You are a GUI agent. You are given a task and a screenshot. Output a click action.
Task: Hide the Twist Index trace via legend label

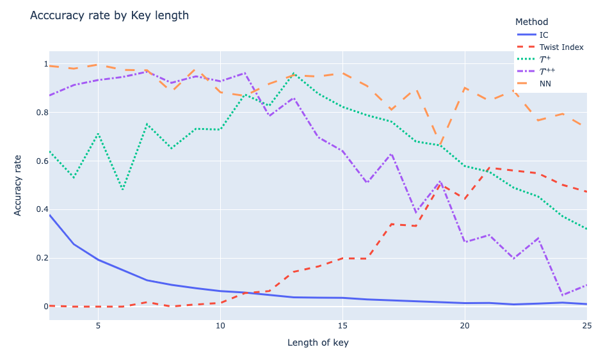click(x=561, y=47)
